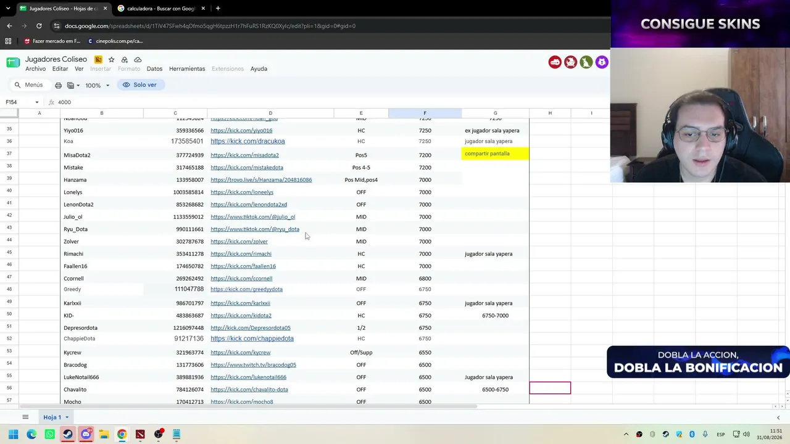Select the 6500-6750 cell in Chavalito row
Viewport: 790px width, 444px height.
coord(495,390)
